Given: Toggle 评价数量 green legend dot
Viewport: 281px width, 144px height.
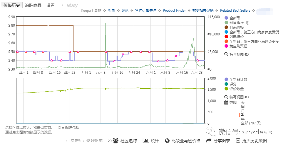Looking at the screenshot, I should coord(226,89).
